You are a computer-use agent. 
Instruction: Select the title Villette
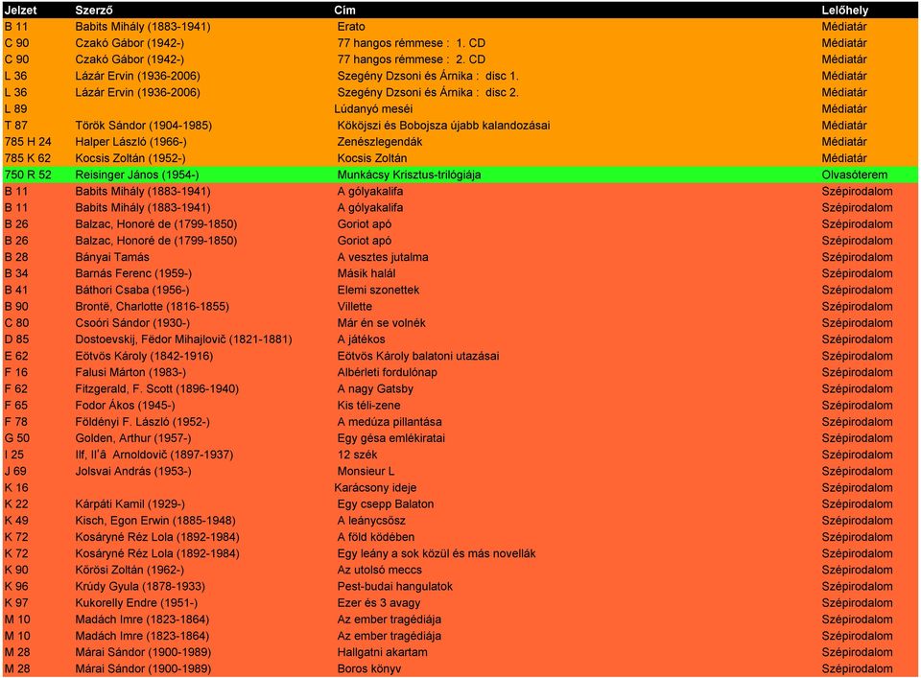[x=355, y=306]
